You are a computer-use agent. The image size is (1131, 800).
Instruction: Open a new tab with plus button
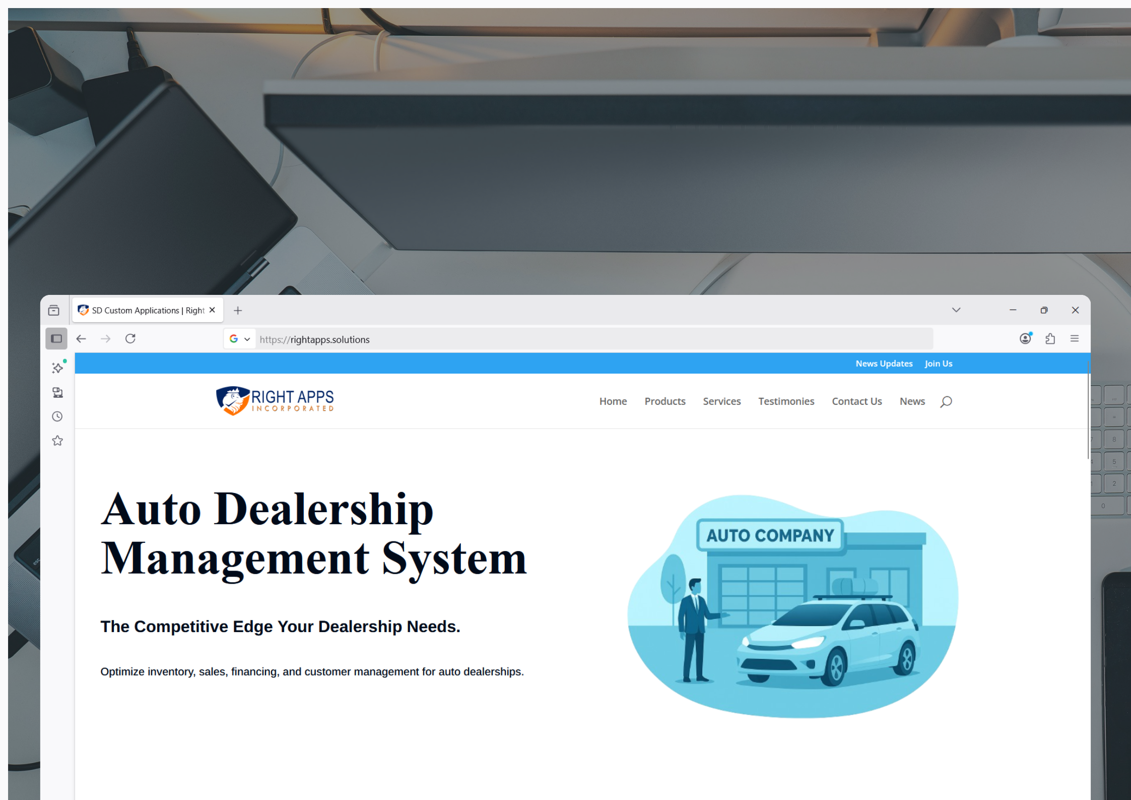(x=238, y=311)
